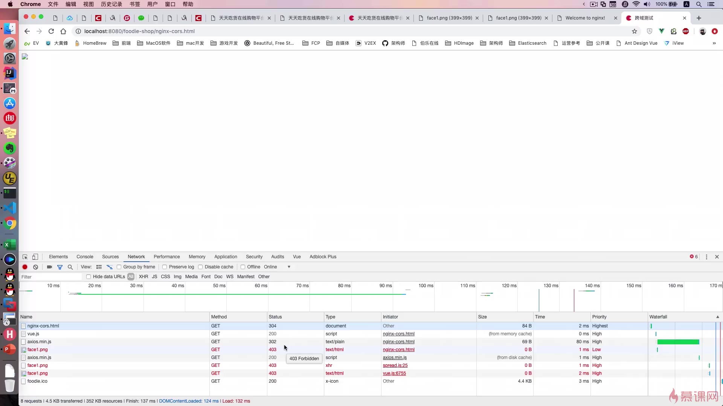Viewport: 723px width, 406px height.
Task: Open DevTools three-dot customize menu
Action: 706,257
